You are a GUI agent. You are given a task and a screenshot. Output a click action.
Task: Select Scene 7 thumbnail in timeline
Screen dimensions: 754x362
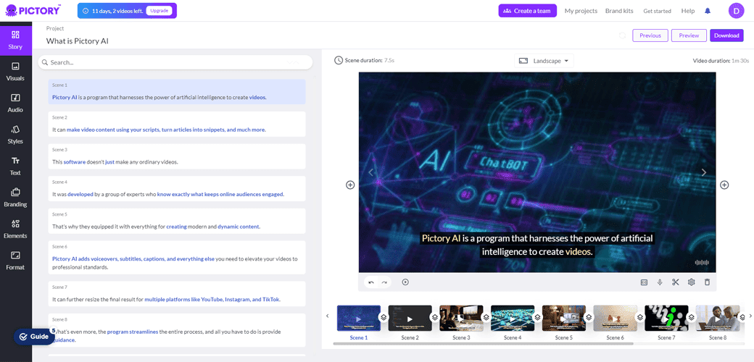point(666,319)
